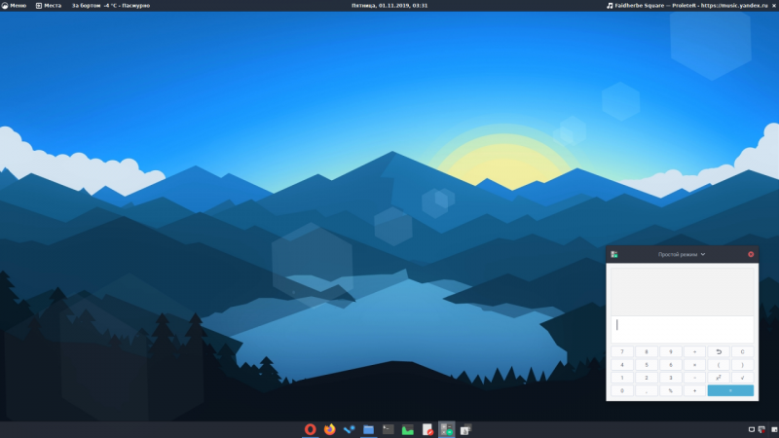Click the decimal point button
This screenshot has width=779, height=438.
(x=647, y=391)
